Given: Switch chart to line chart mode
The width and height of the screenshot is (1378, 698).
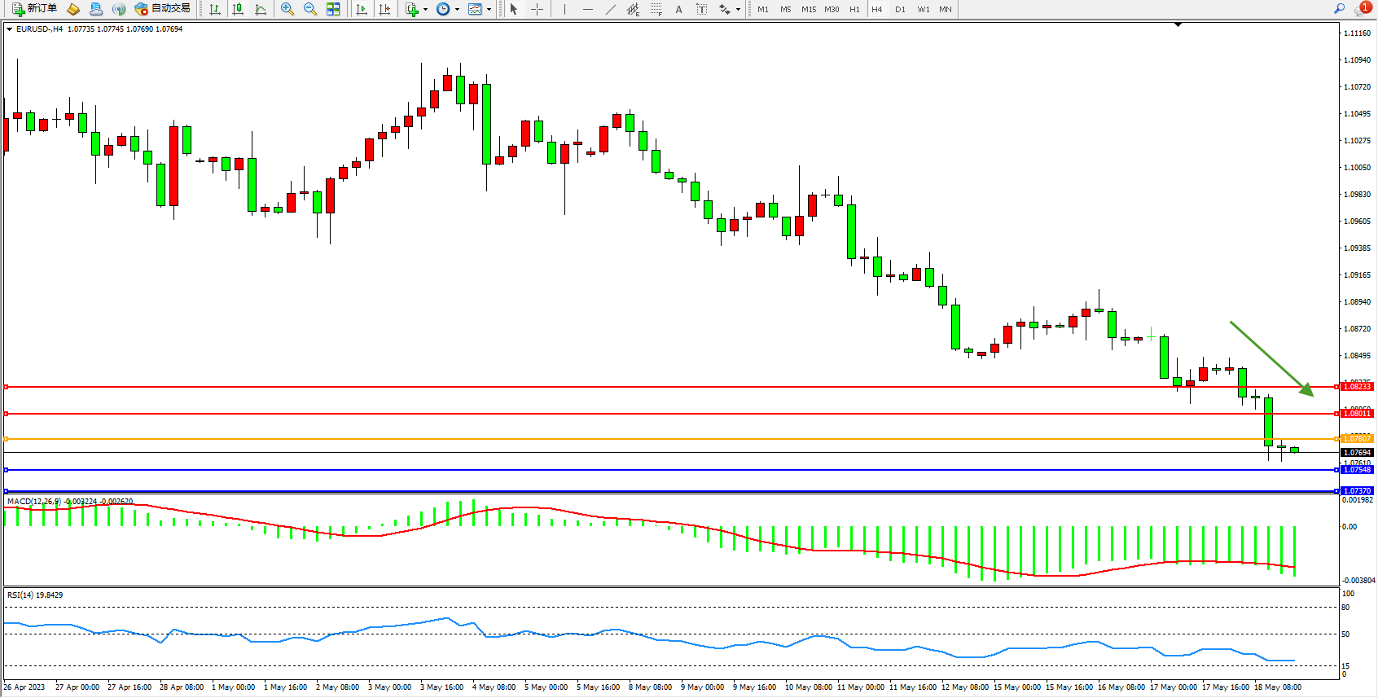Looking at the screenshot, I should pyautogui.click(x=261, y=9).
